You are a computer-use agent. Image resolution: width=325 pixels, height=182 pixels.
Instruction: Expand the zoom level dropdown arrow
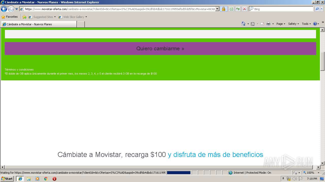point(318,173)
